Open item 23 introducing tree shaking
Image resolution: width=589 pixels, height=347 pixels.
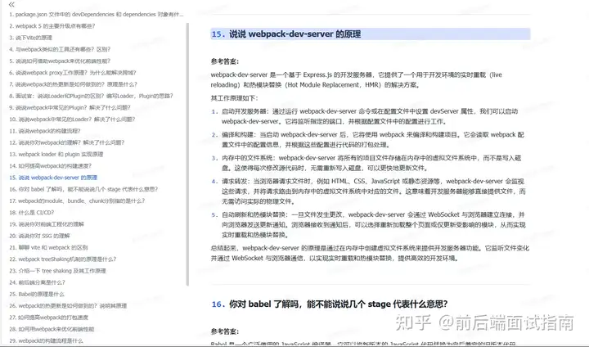pyautogui.click(x=65, y=270)
